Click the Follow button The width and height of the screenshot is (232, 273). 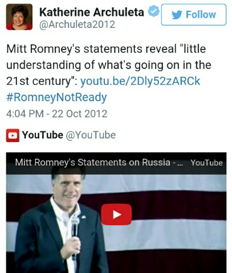pos(194,15)
